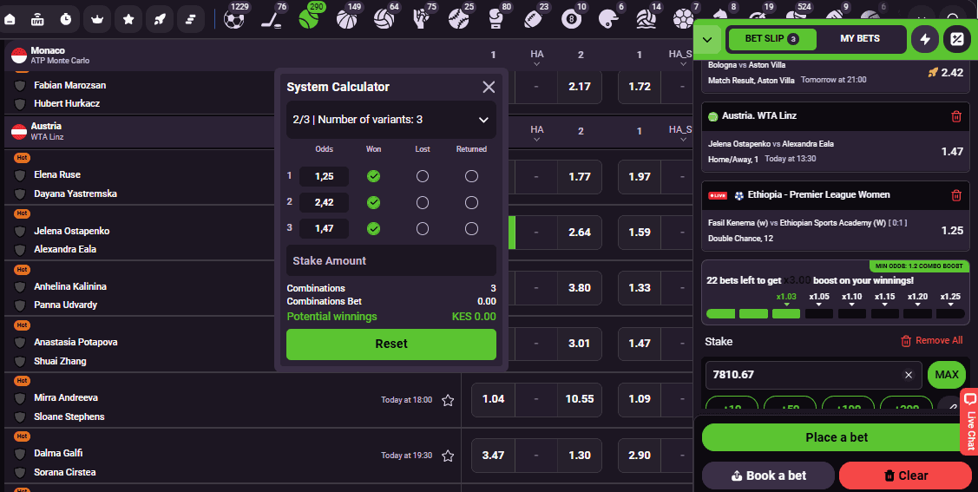
Task: Clear the bet slip with Clear button
Action: pyautogui.click(x=906, y=476)
